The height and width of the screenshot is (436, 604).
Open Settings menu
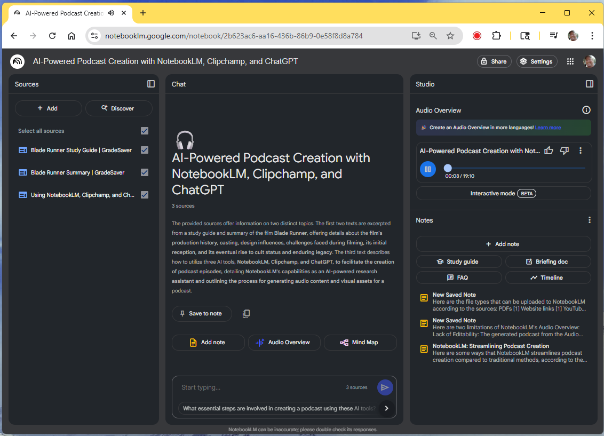[537, 61]
